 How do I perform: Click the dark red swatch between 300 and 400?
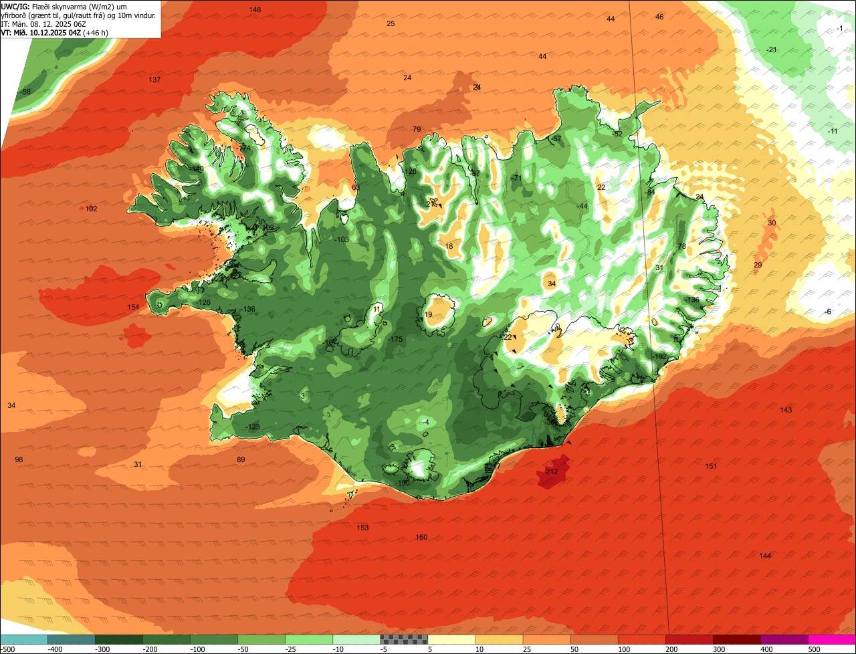tap(736, 639)
